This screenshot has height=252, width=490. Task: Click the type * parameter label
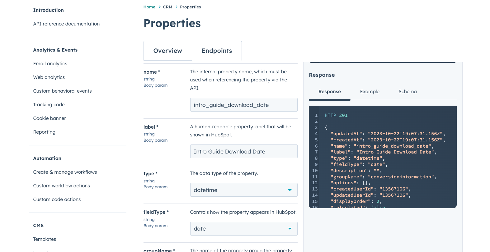point(150,174)
